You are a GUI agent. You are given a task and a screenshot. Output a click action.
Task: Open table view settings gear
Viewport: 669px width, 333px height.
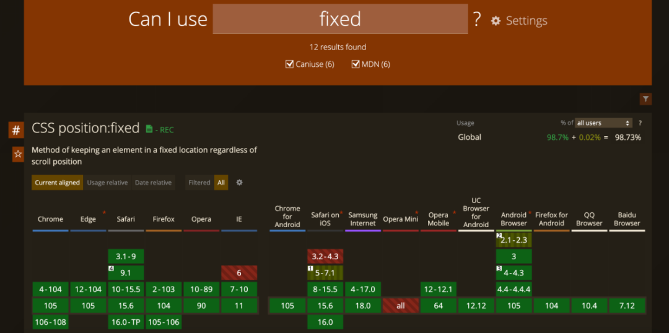pos(239,182)
